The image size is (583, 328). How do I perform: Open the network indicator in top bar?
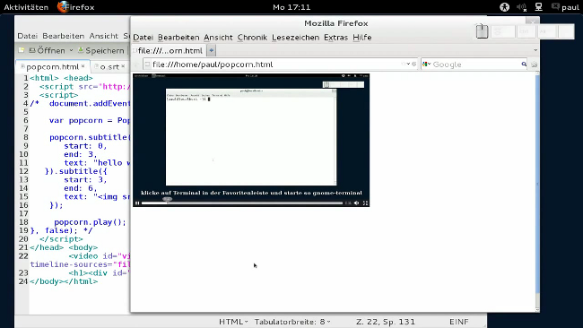coord(538,6)
